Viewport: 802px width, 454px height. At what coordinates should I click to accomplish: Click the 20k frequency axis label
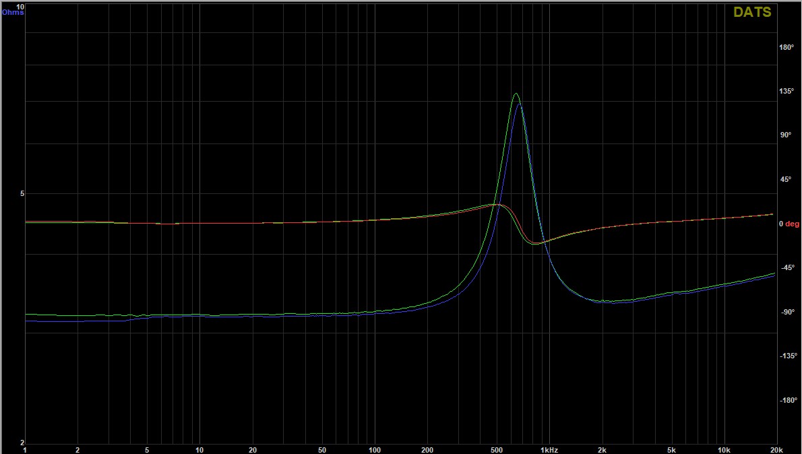pos(776,449)
